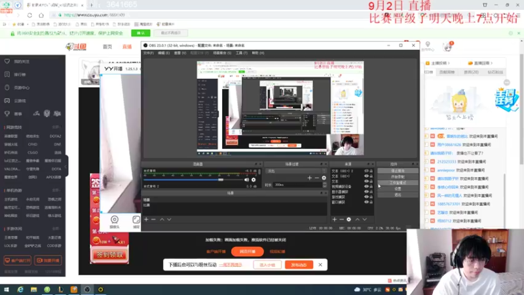Move selected scene up with arrow icon

162,220
